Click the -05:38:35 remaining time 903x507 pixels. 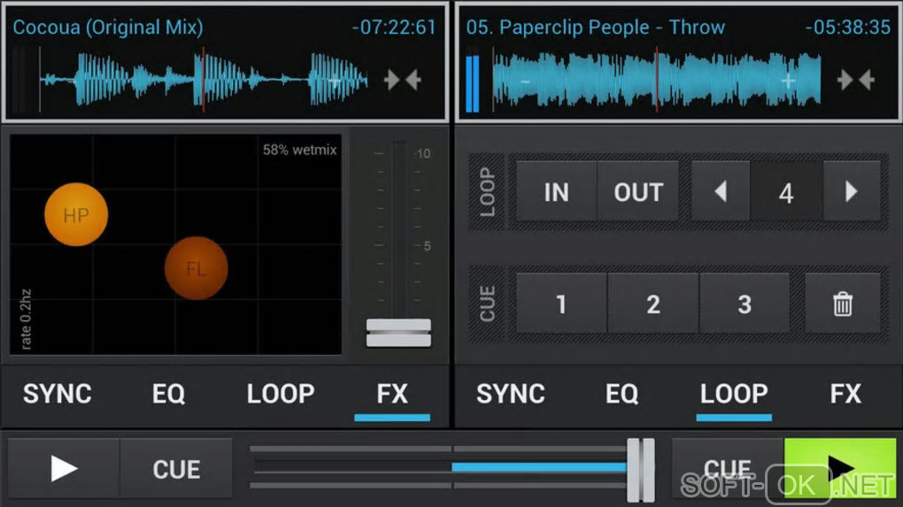click(848, 27)
